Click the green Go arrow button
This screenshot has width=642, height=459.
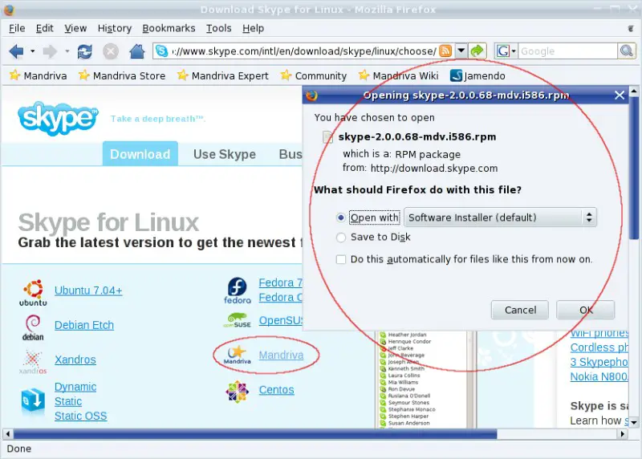pyautogui.click(x=477, y=51)
